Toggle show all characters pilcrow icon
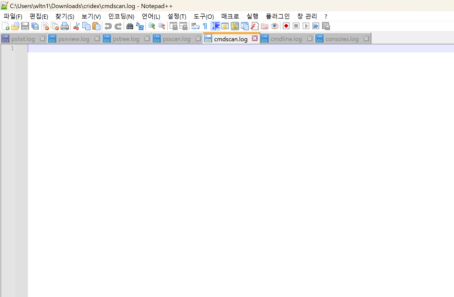This screenshot has width=454, height=297. pos(205,26)
